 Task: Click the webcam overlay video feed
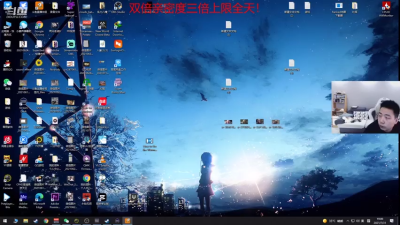[365, 107]
